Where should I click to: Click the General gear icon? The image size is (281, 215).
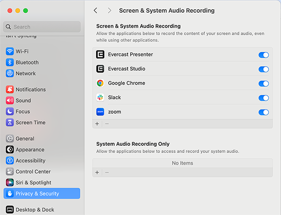click(x=10, y=139)
